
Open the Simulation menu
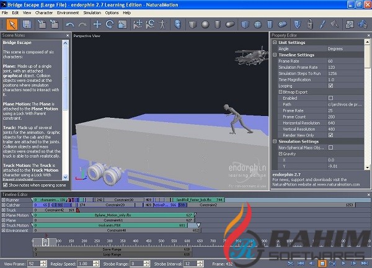[x=92, y=12]
